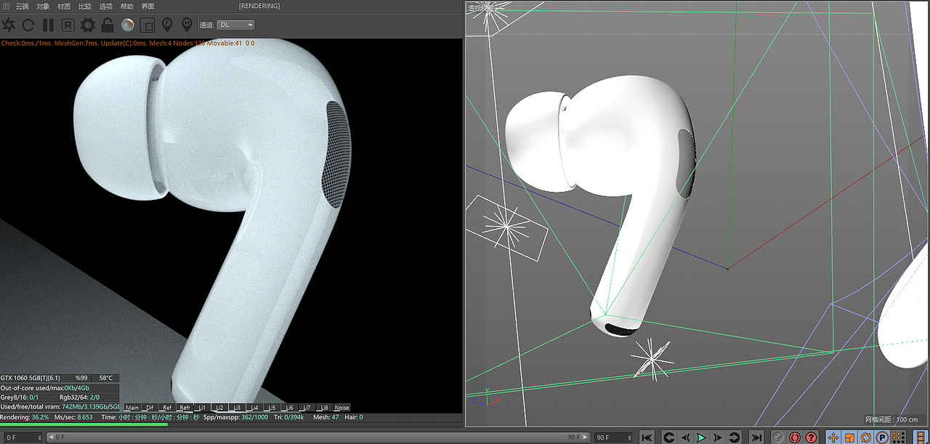Image resolution: width=930 pixels, height=444 pixels.
Task: Go to the start of animation
Action: (647, 437)
